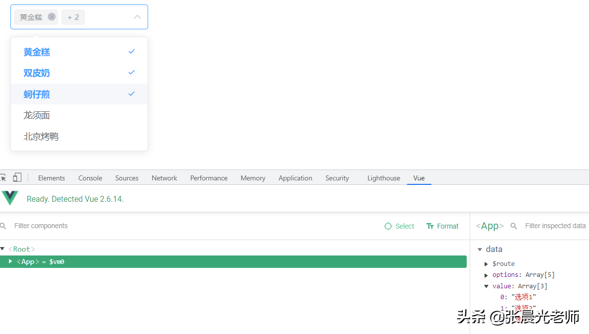
Task: Click the 'Ready. Detected Vue 2.6.14.' status text
Action: pyautogui.click(x=75, y=199)
